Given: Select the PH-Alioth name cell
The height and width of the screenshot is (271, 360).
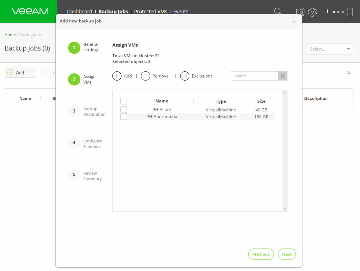Looking at the screenshot, I should coord(162,110).
